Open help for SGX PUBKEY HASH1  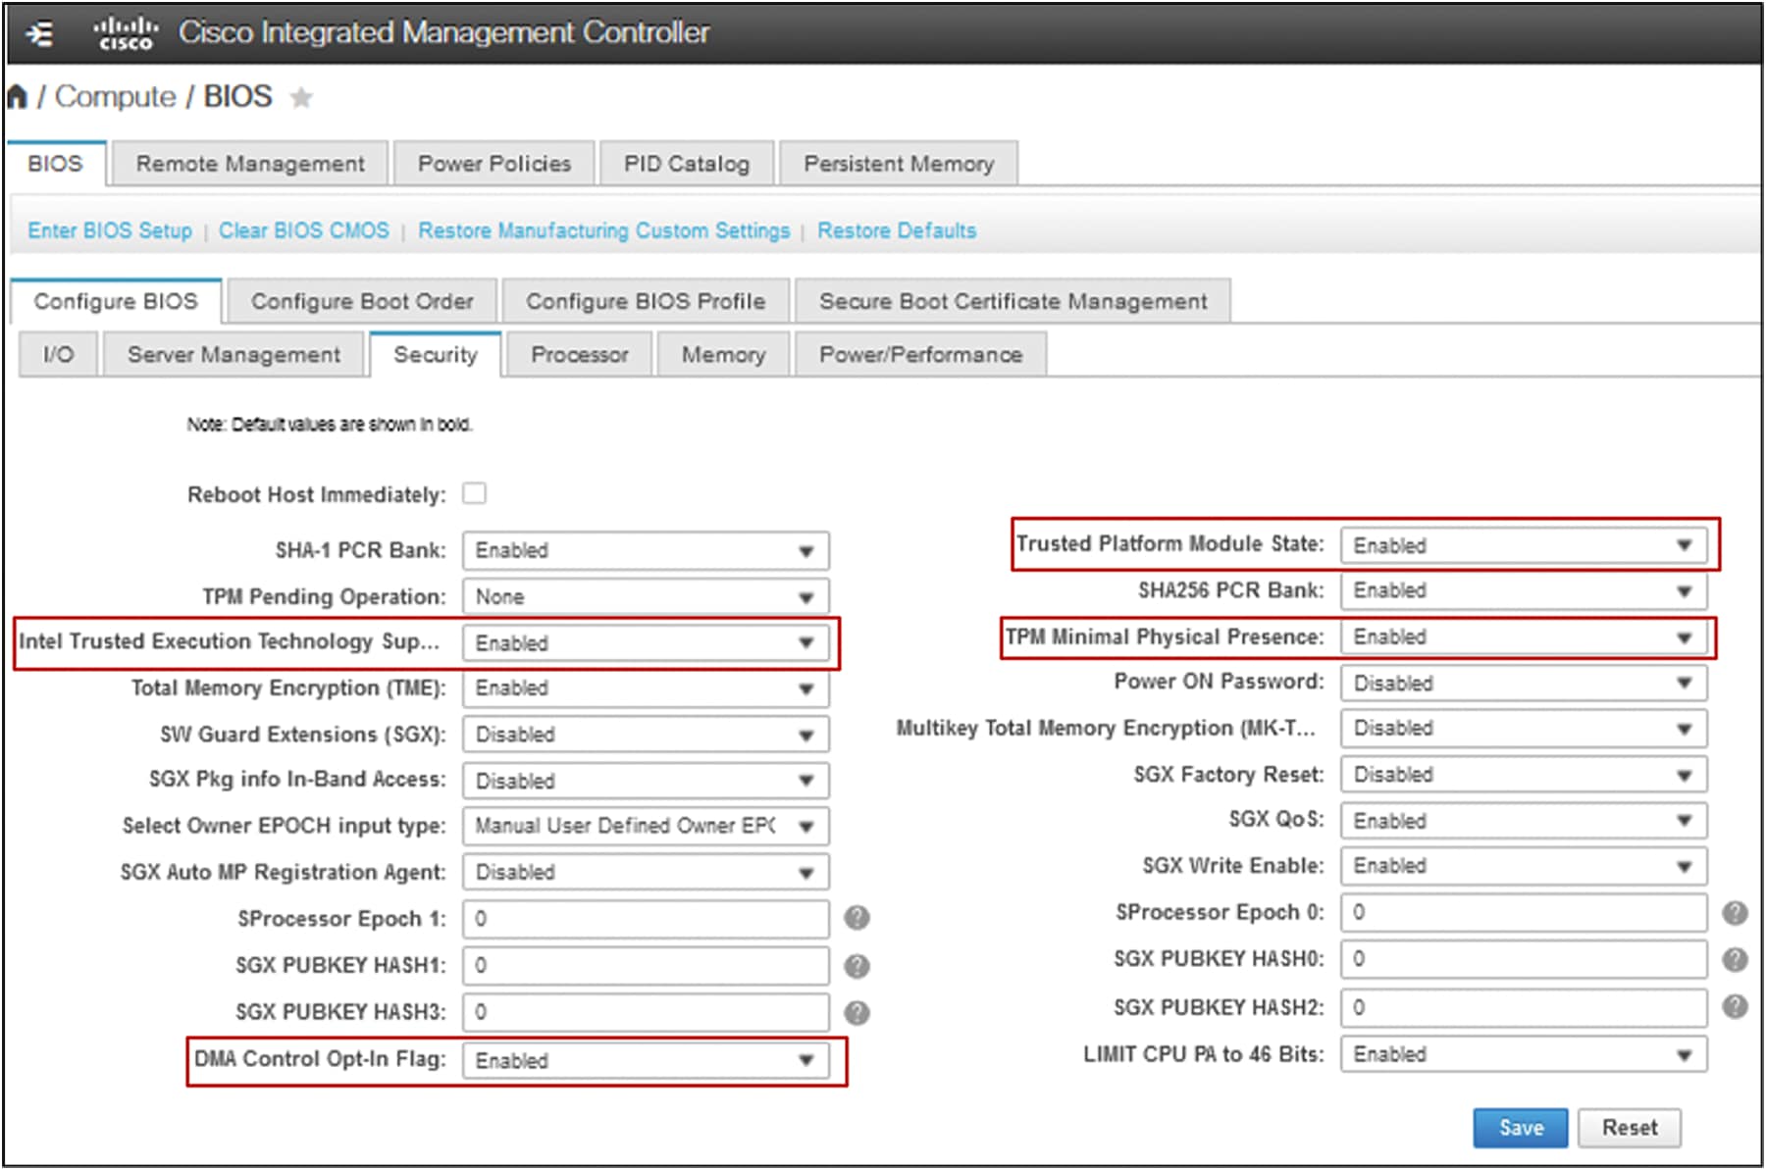857,966
